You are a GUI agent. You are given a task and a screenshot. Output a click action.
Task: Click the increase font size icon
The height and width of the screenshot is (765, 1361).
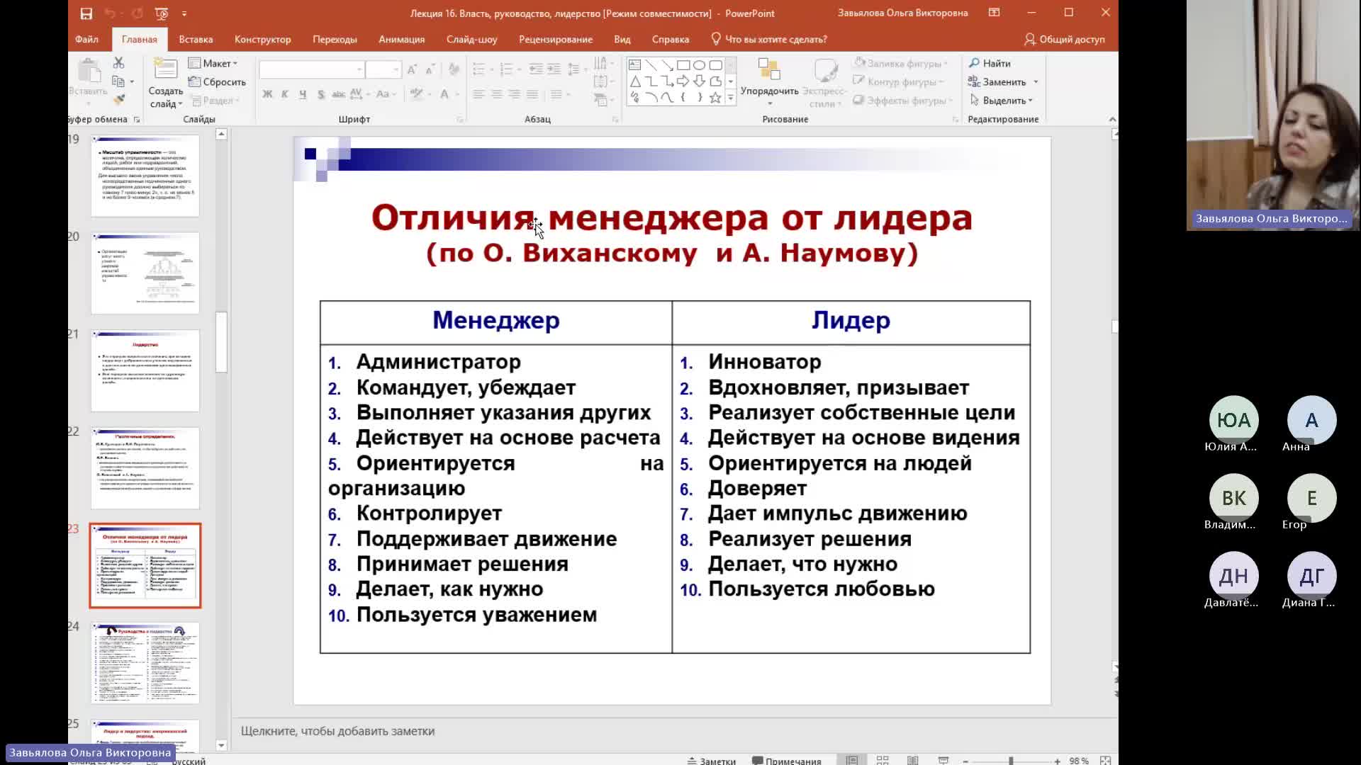coord(412,69)
